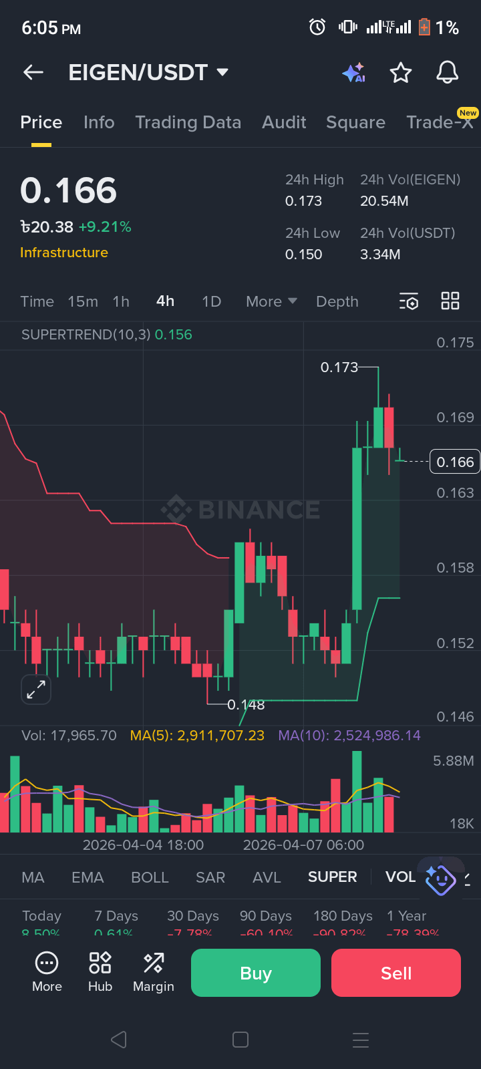Tap the current price tag 0.166
481x1069 pixels.
coord(455,462)
